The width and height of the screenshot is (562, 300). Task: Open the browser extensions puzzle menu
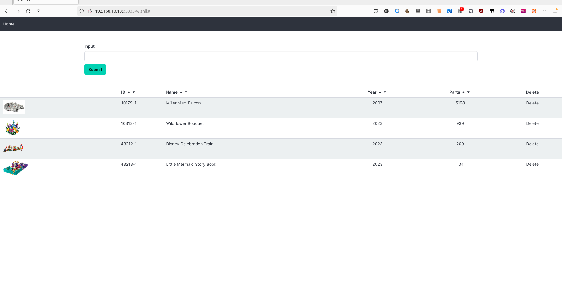(544, 11)
